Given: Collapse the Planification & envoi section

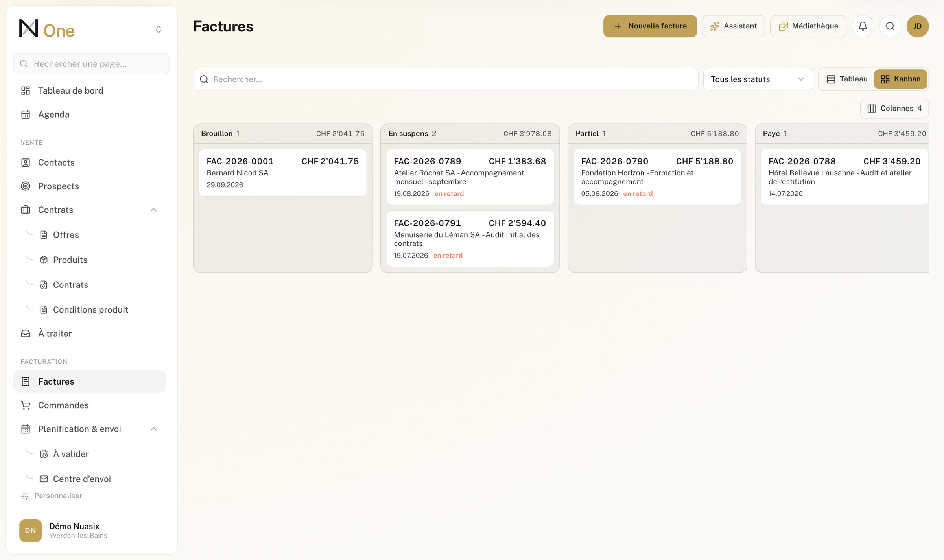Looking at the screenshot, I should coord(154,429).
